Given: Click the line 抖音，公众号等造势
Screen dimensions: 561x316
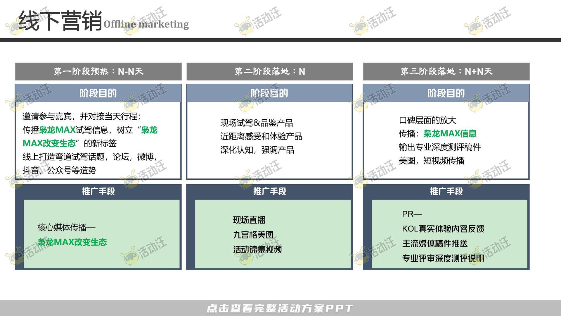Looking at the screenshot, I should pyautogui.click(x=59, y=170).
